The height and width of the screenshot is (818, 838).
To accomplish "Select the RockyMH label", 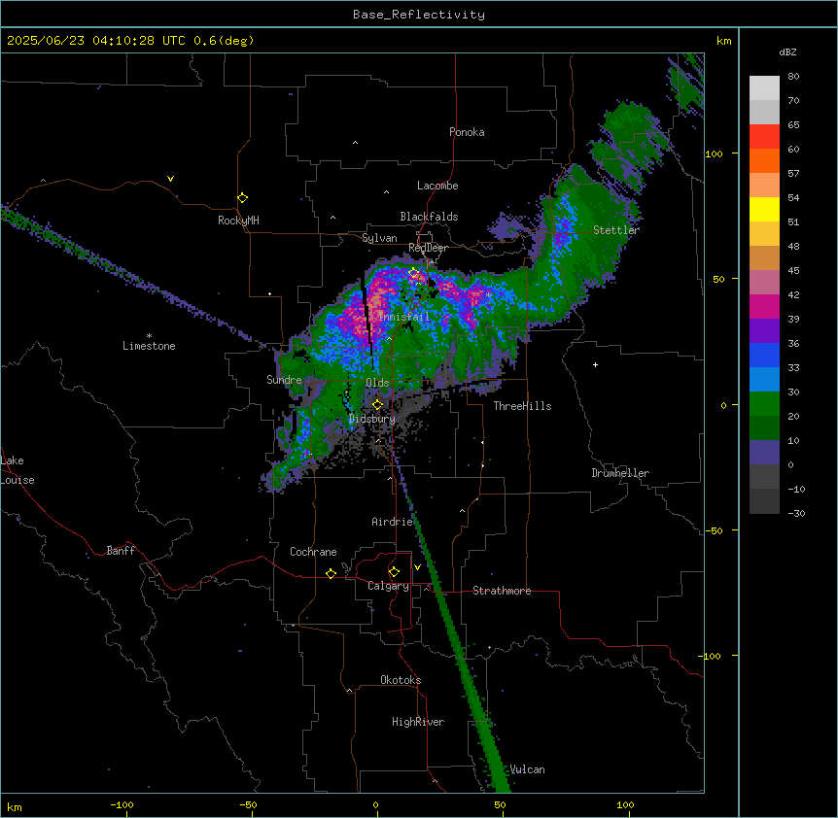I will pyautogui.click(x=238, y=221).
